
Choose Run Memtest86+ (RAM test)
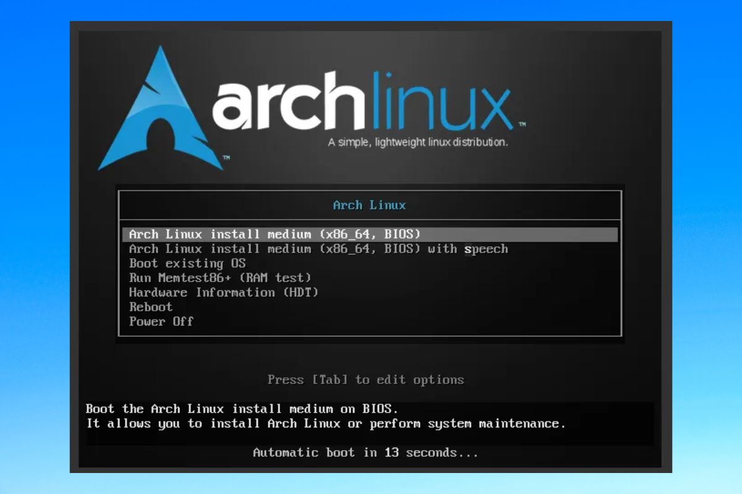(x=220, y=278)
